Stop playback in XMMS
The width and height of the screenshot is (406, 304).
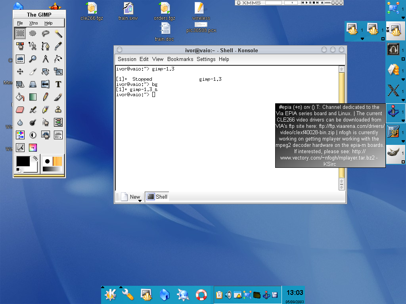314,3
